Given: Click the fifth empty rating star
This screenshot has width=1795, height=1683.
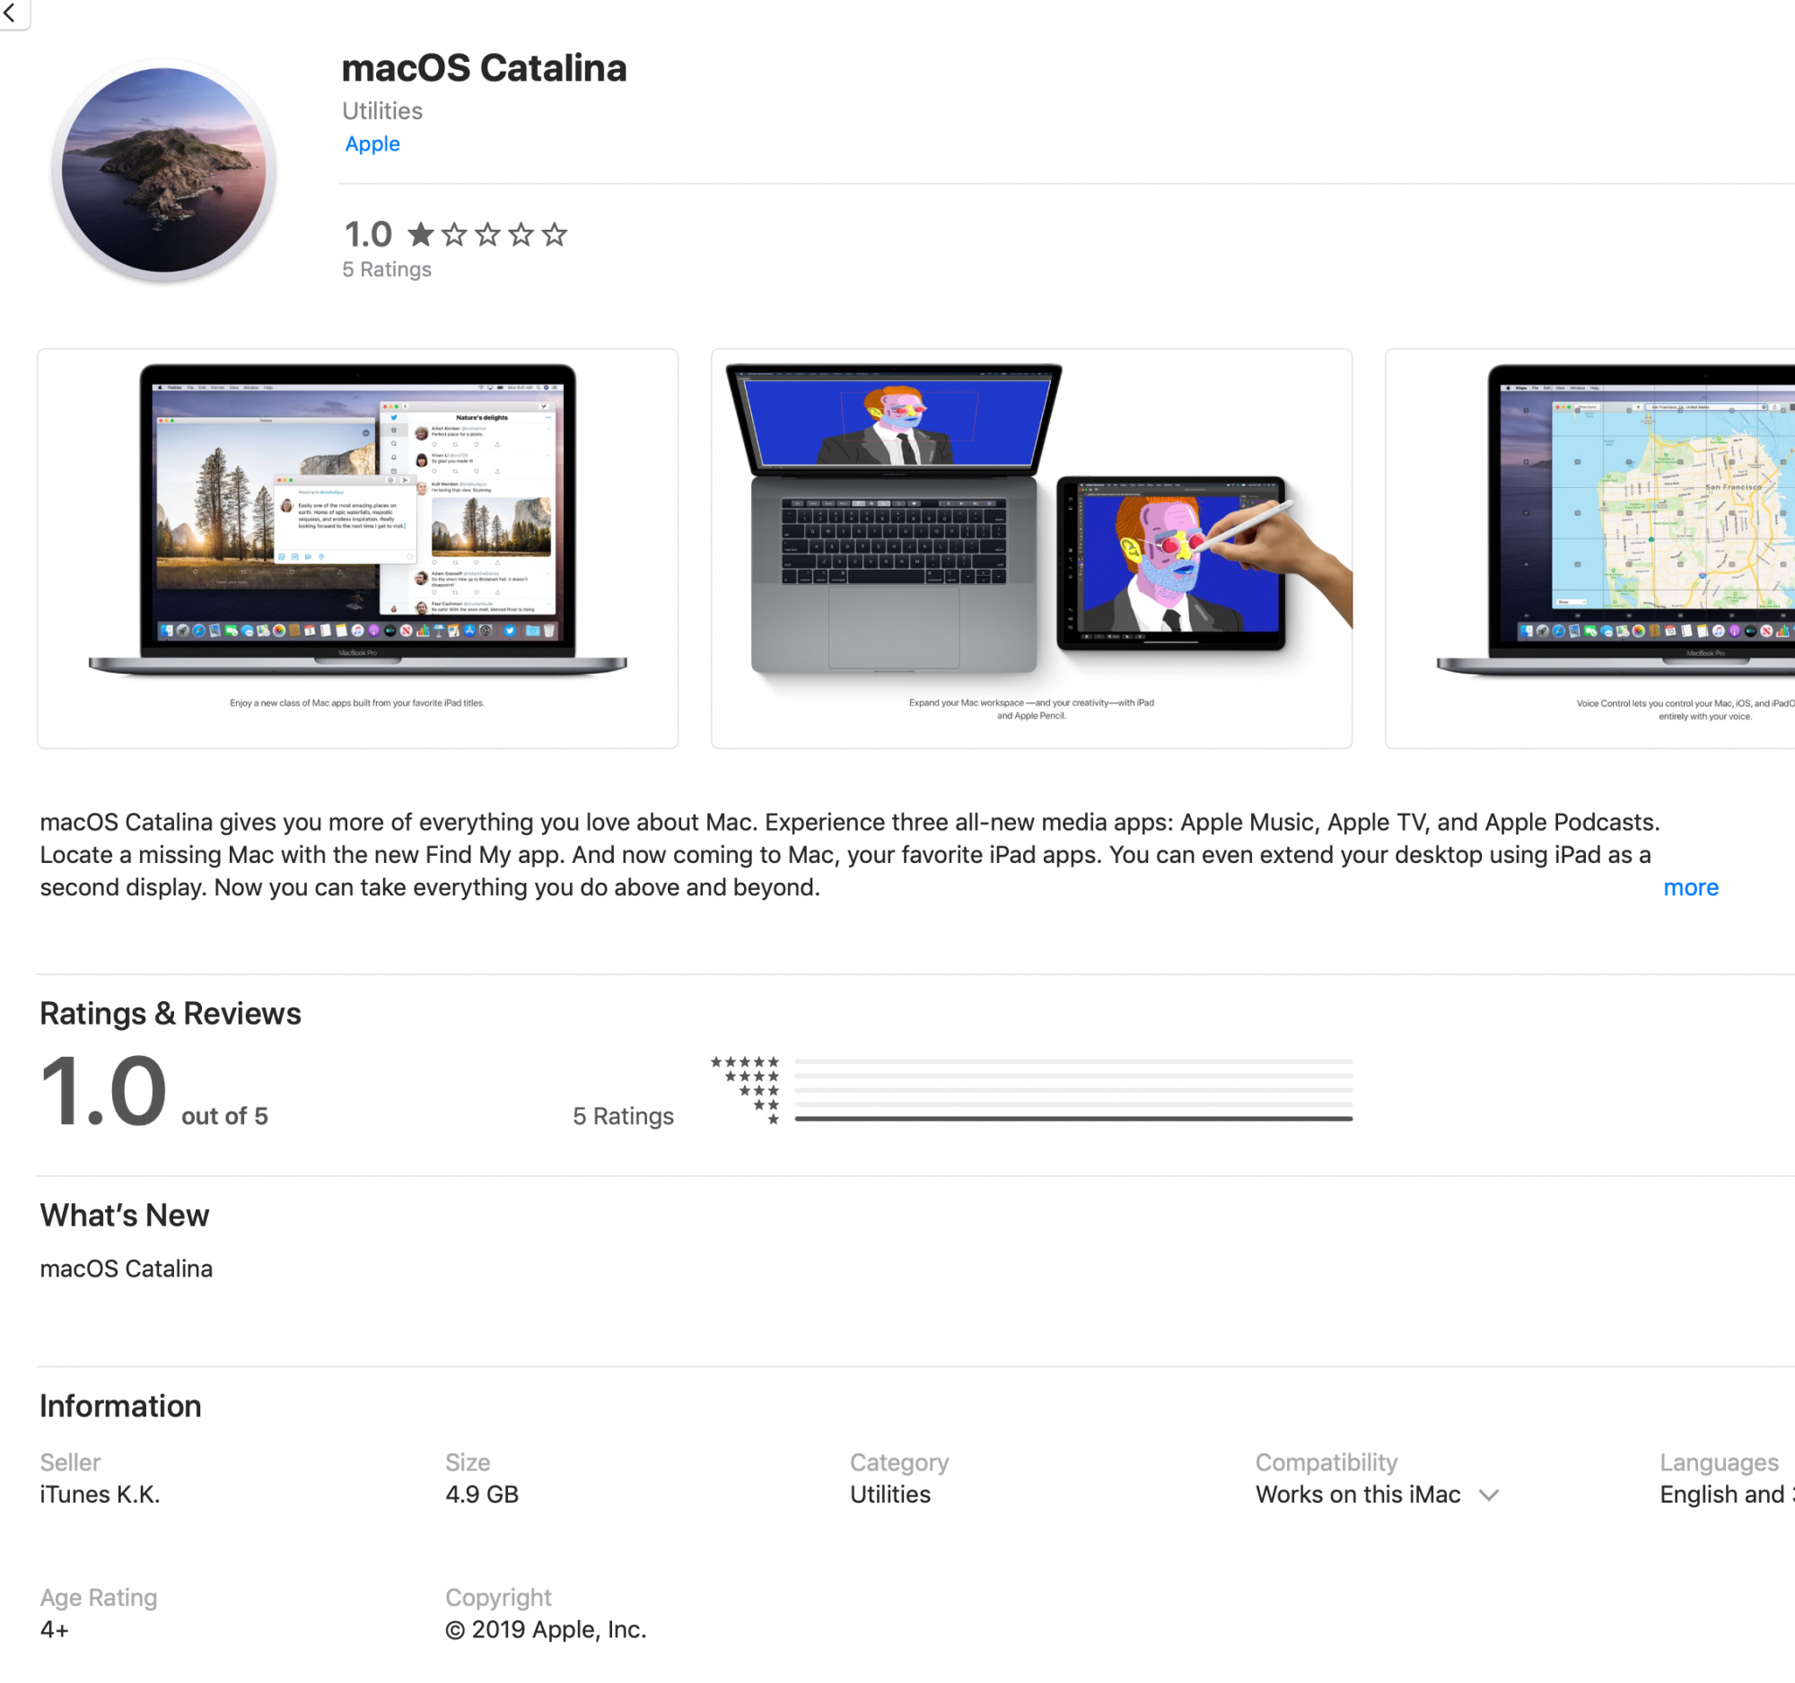Looking at the screenshot, I should 555,236.
